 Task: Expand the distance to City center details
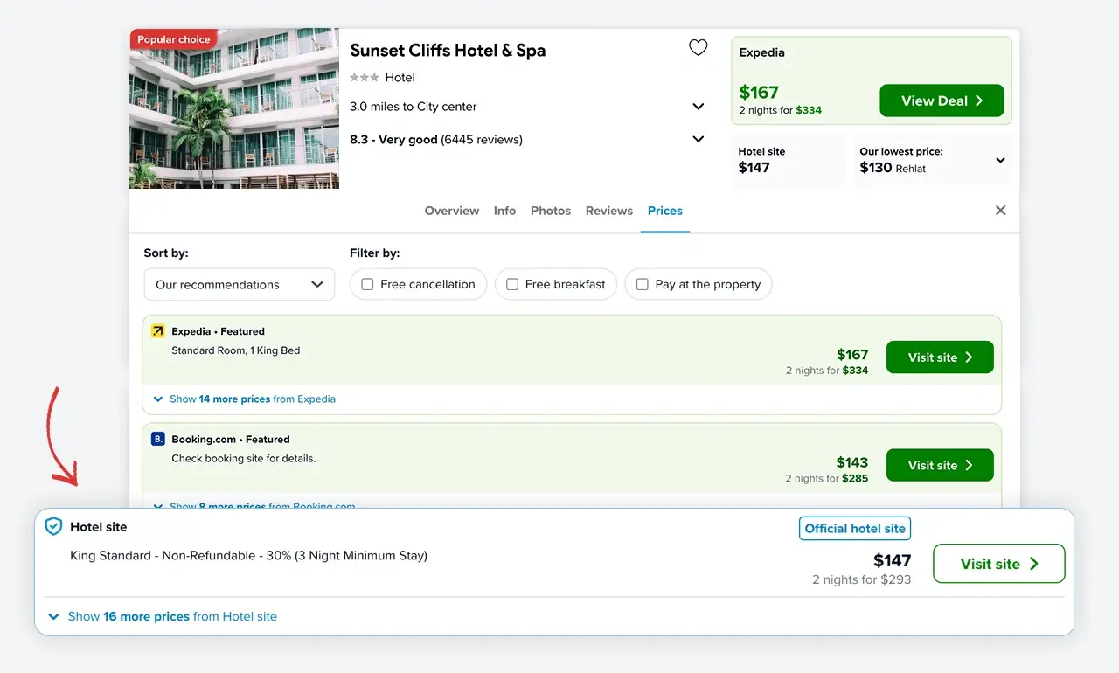699,107
